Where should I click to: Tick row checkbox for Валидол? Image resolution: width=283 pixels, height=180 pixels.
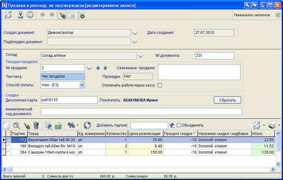pos(9,146)
